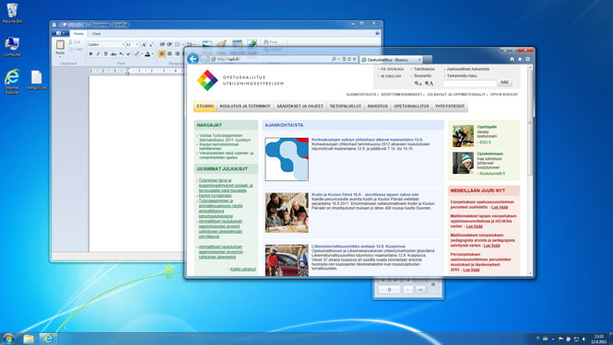Select the Computer desktop icon
613x345 pixels.
[12, 46]
